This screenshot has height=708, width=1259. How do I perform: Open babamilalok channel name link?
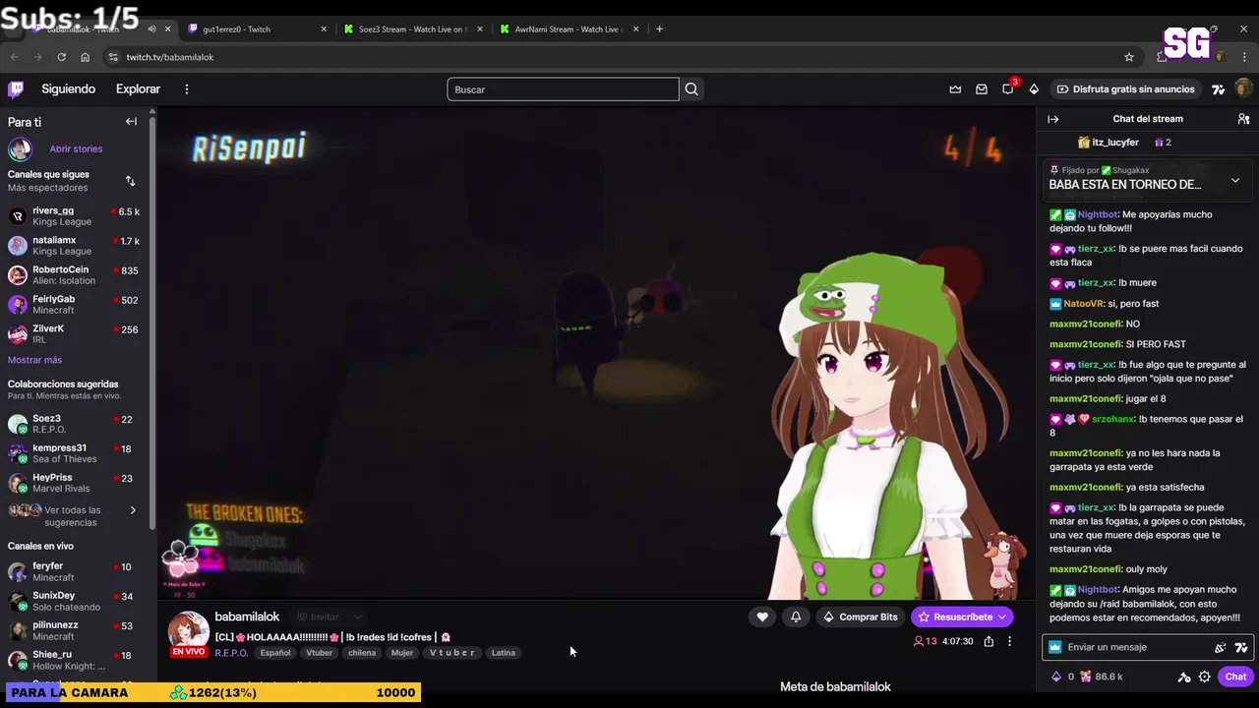coord(247,617)
